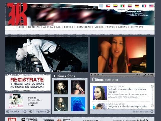Image resolution: width=161 pixels, height=121 pixels.
Task: Open the CONTACTO menu item
Action: (x=137, y=27)
